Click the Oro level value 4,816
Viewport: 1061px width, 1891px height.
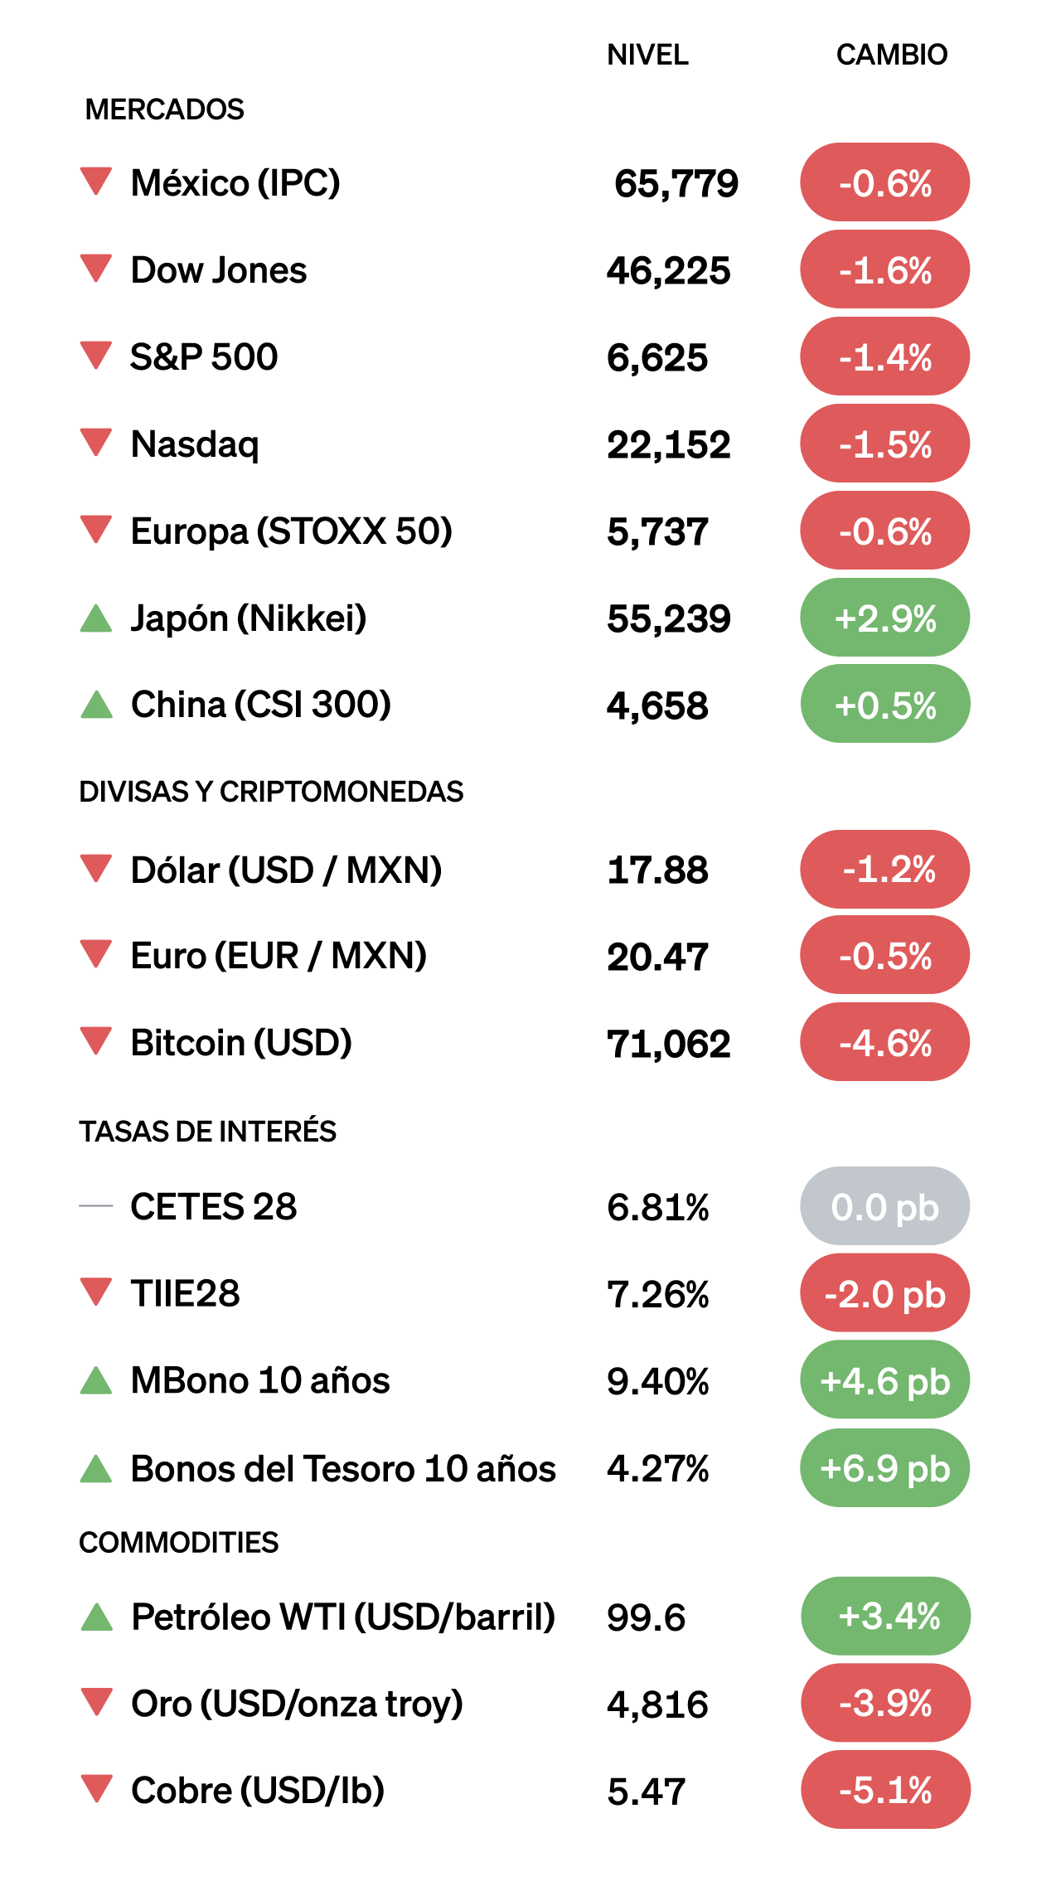657,1705
